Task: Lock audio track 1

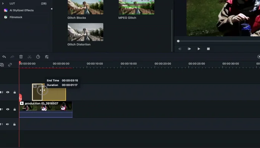Action: pyautogui.click(x=15, y=124)
